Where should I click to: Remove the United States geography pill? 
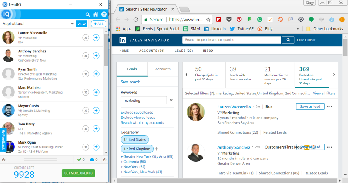pos(135,139)
